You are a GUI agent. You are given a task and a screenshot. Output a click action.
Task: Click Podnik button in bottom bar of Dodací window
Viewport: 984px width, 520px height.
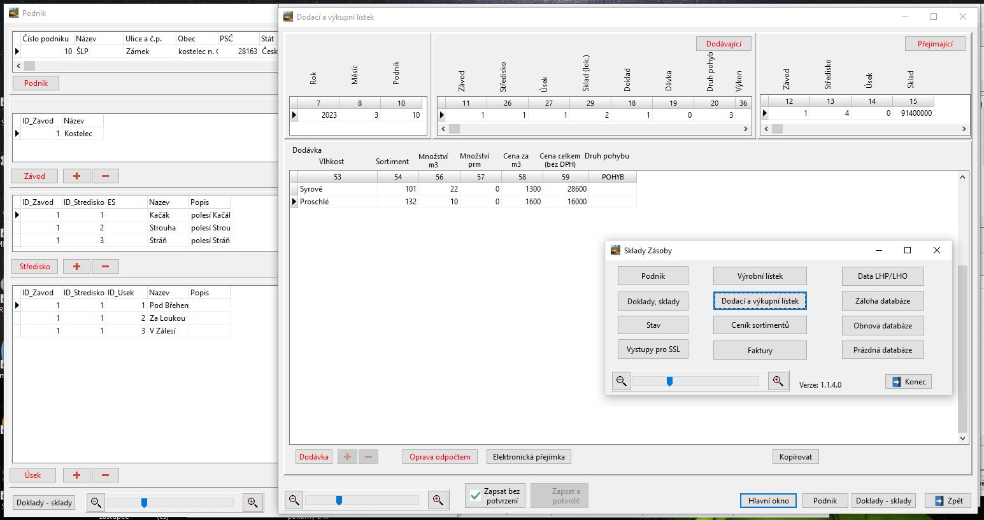click(825, 501)
